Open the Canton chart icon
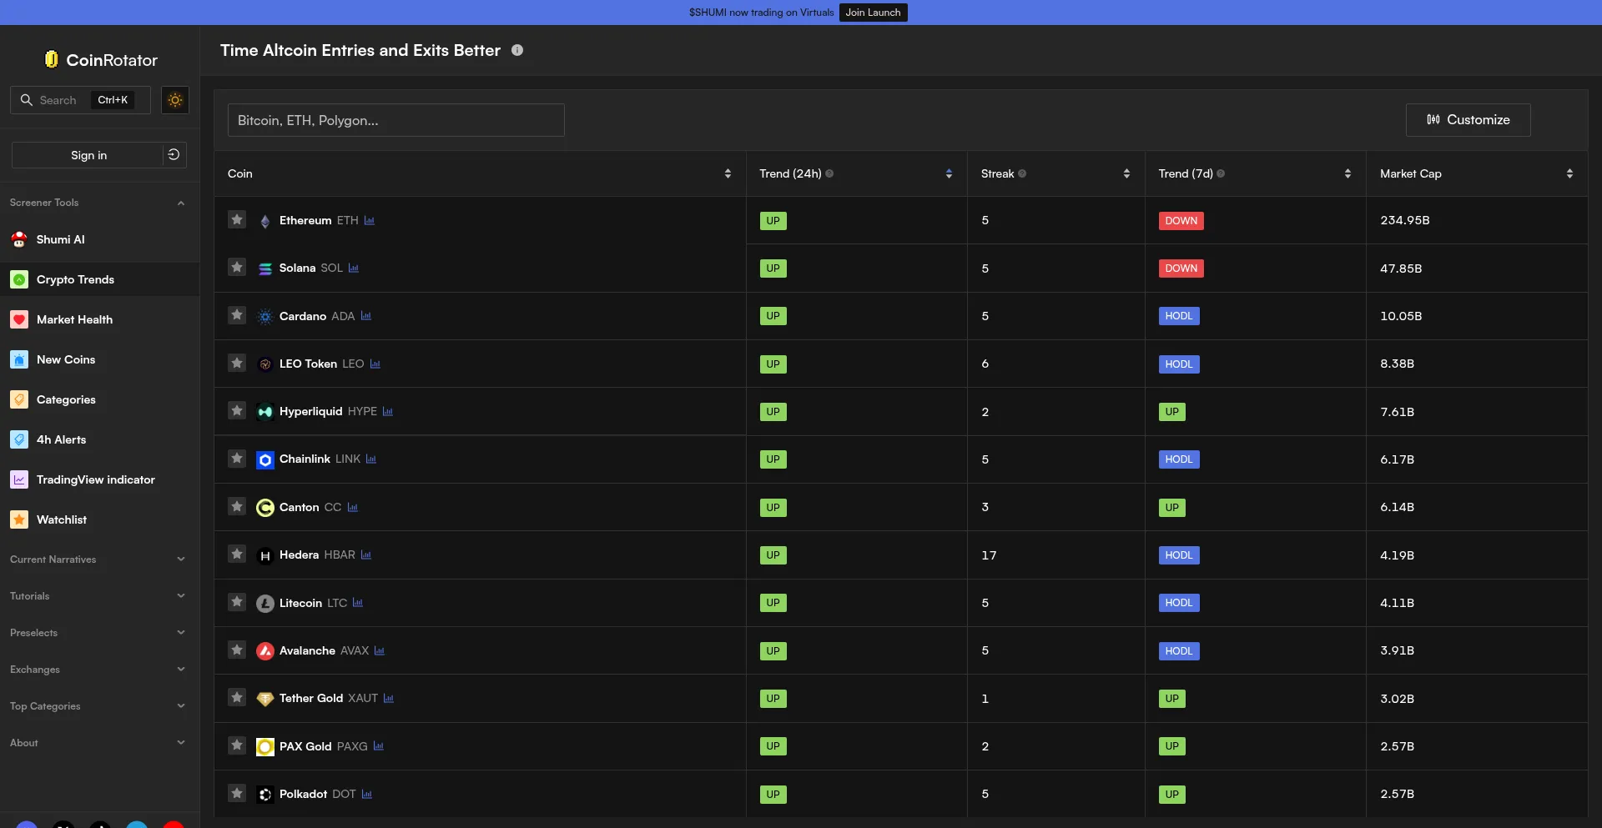The width and height of the screenshot is (1602, 828). pos(353,508)
